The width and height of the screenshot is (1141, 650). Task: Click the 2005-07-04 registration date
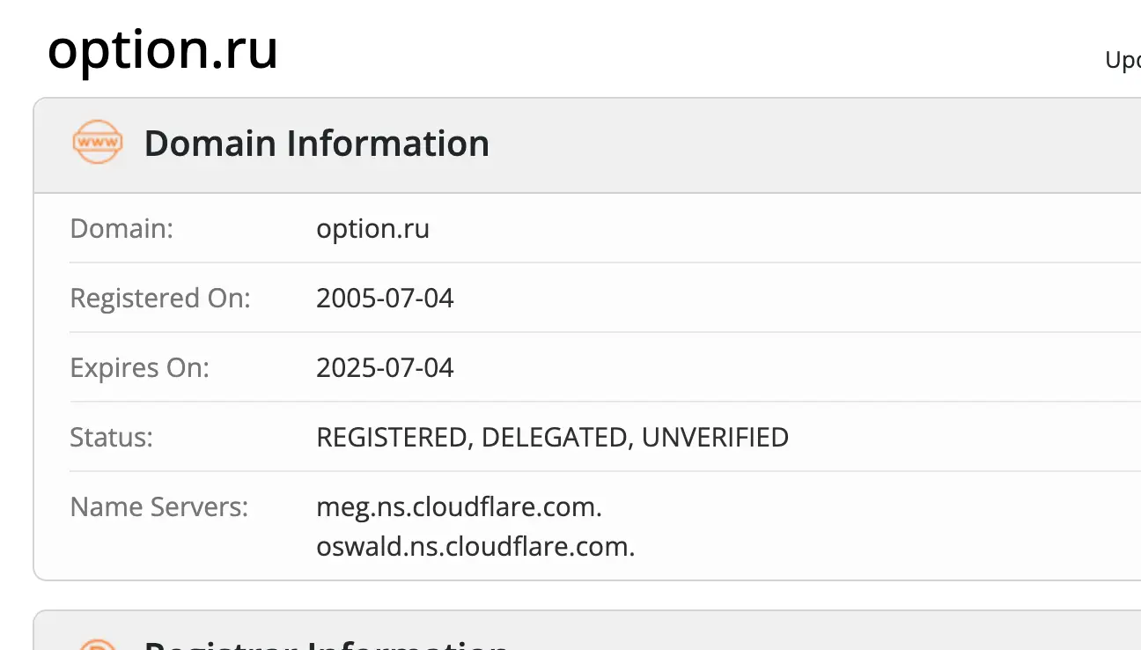point(385,298)
